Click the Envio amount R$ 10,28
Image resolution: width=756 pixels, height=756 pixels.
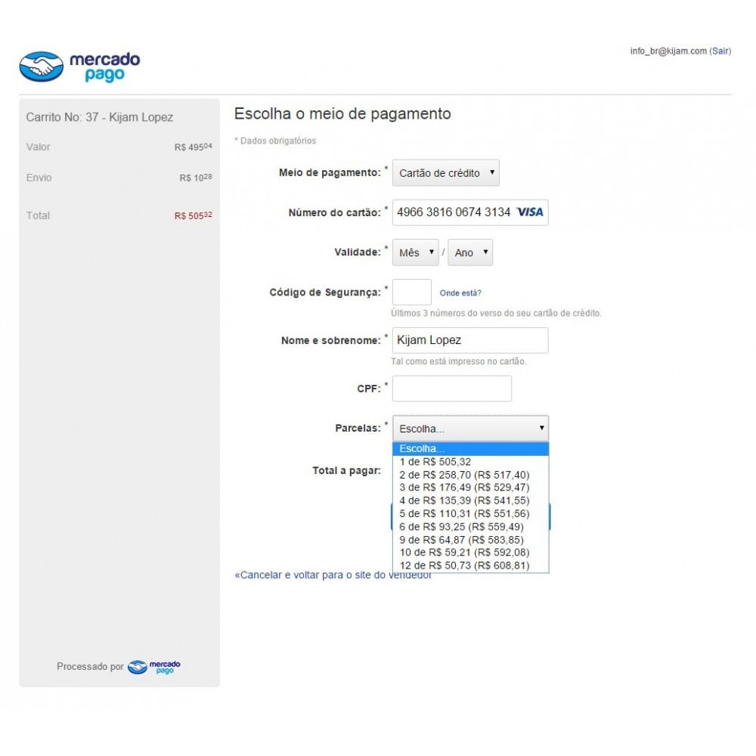(x=195, y=178)
